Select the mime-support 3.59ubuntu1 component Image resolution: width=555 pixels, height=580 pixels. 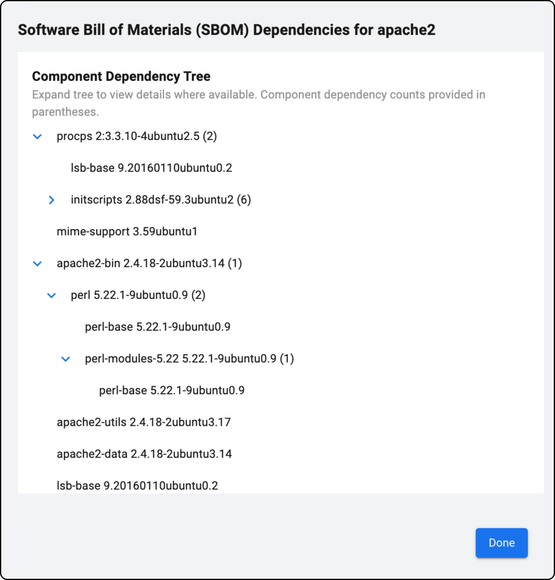coord(127,231)
